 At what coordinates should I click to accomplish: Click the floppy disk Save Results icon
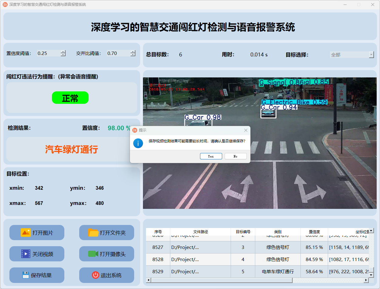pos(25,275)
